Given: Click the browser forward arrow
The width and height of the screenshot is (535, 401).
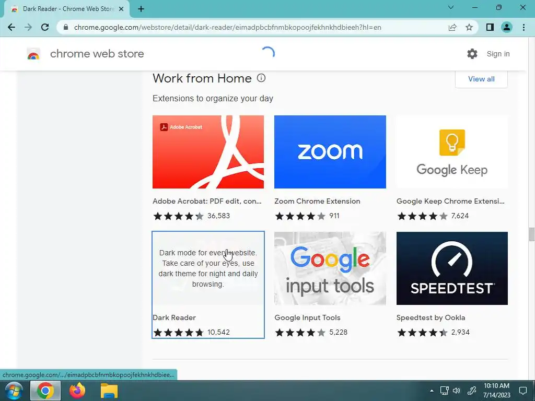Looking at the screenshot, I should (28, 27).
